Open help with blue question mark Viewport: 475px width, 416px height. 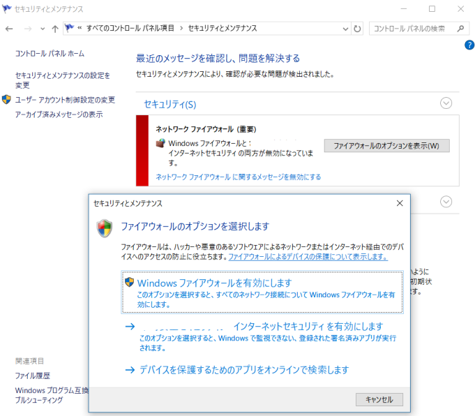(x=469, y=45)
